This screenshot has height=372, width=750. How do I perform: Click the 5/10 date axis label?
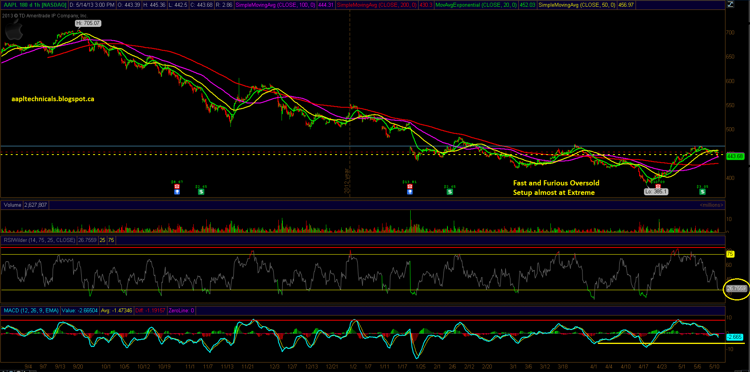pyautogui.click(x=714, y=366)
